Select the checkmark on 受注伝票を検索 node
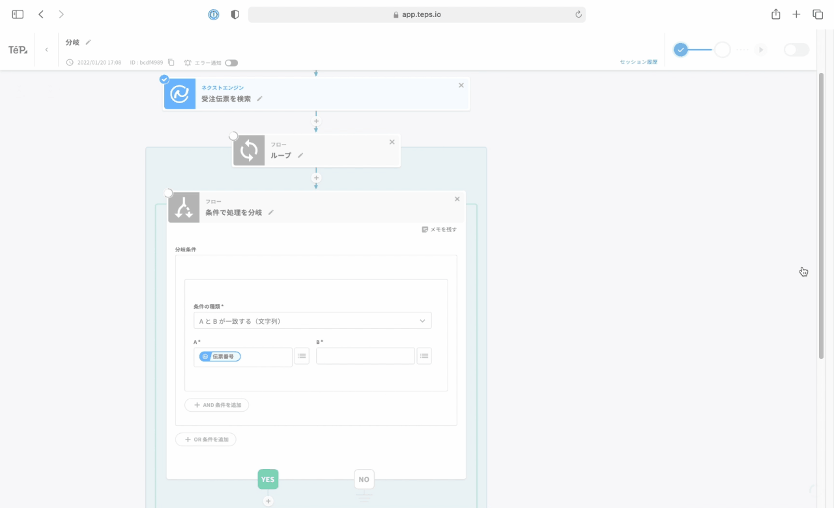Screen dimensions: 834x508 pyautogui.click(x=164, y=79)
